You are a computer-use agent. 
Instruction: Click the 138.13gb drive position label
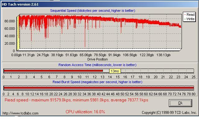pos(163,55)
